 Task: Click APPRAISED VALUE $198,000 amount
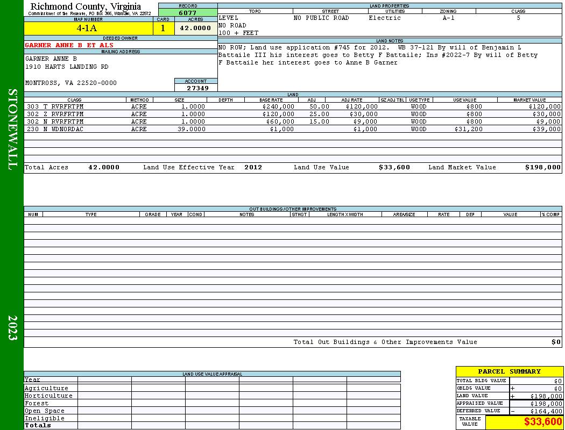pos(546,404)
